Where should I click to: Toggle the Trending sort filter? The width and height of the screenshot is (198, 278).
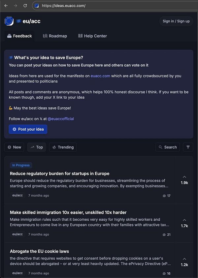click(63, 147)
